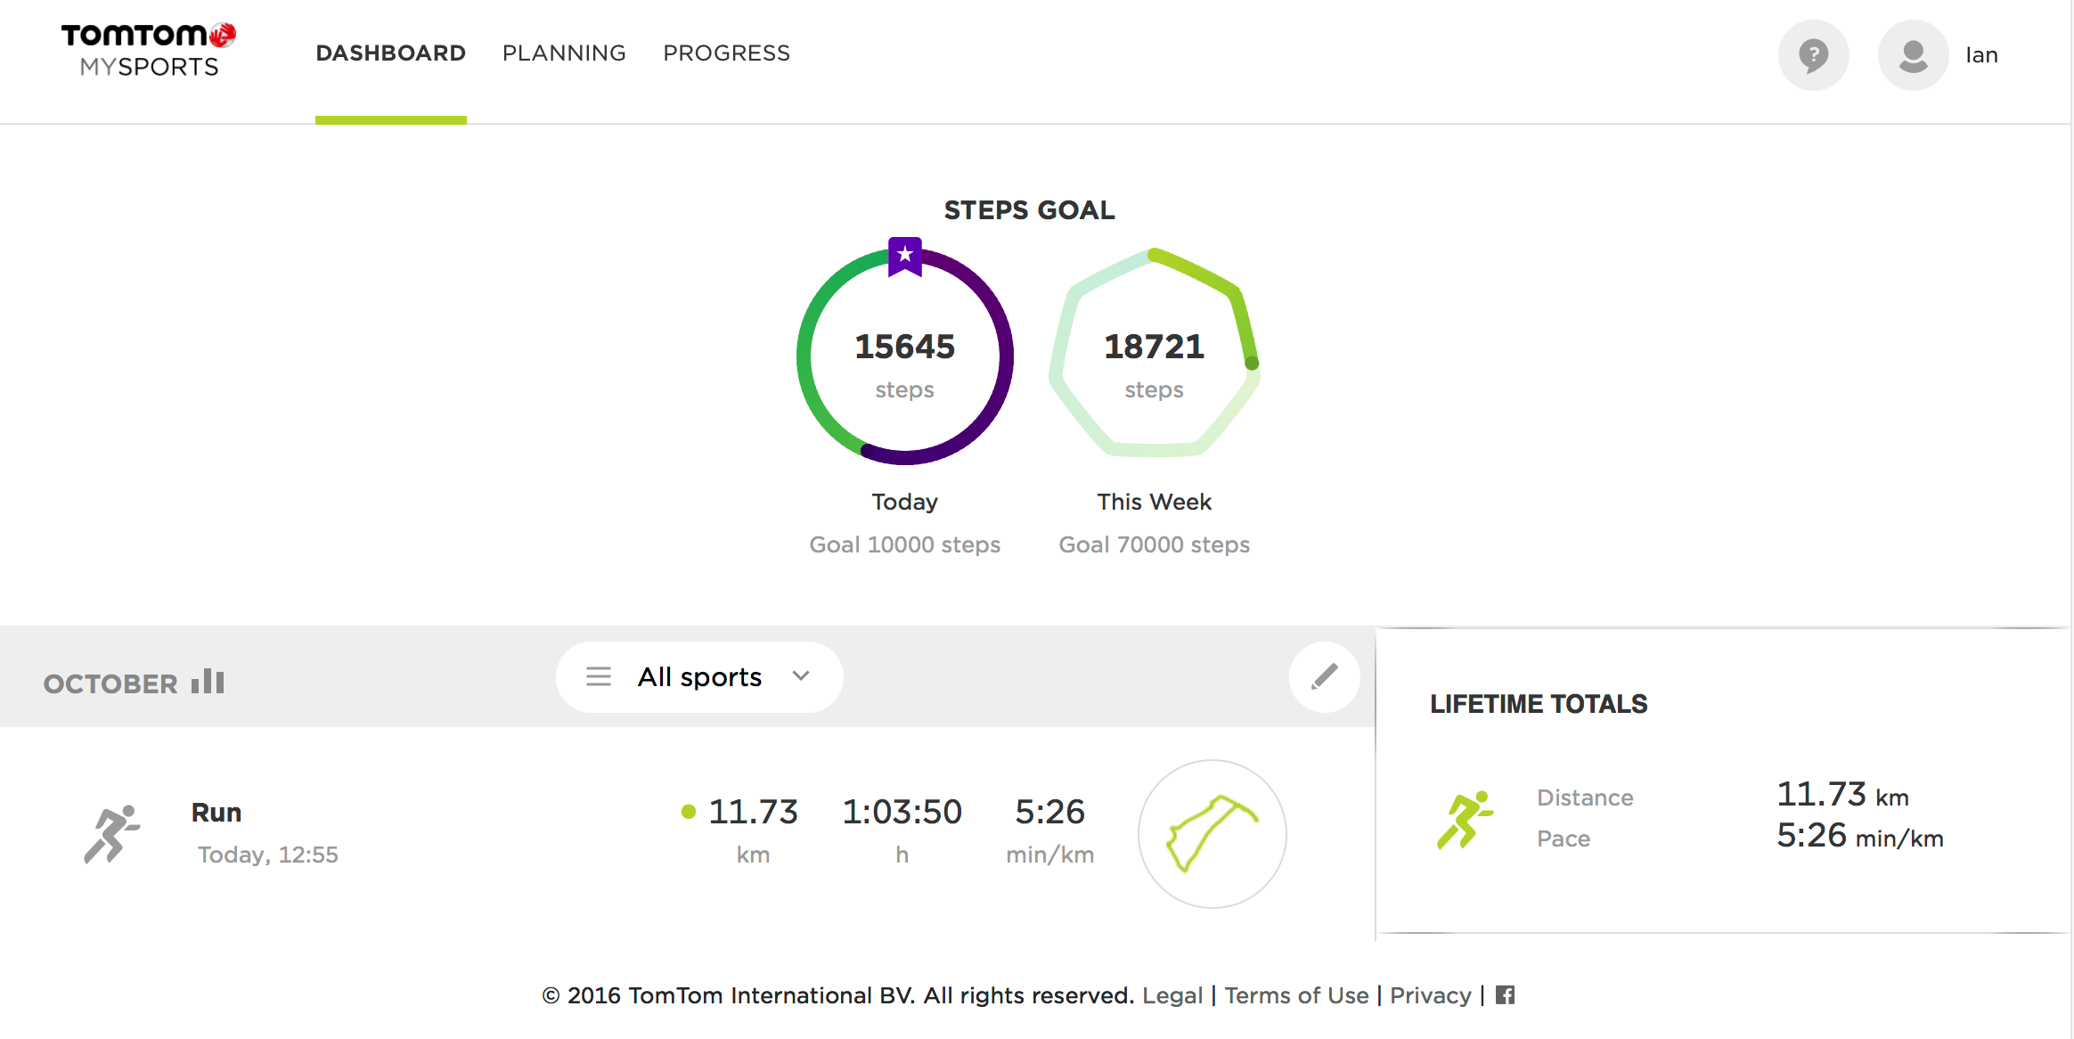Open the Dashboard tab
Image resolution: width=2074 pixels, height=1039 pixels.
click(x=390, y=53)
